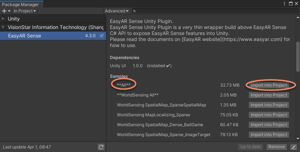The image size is (300, 152).
Task: Click the Up to date button
Action: [x=251, y=147]
